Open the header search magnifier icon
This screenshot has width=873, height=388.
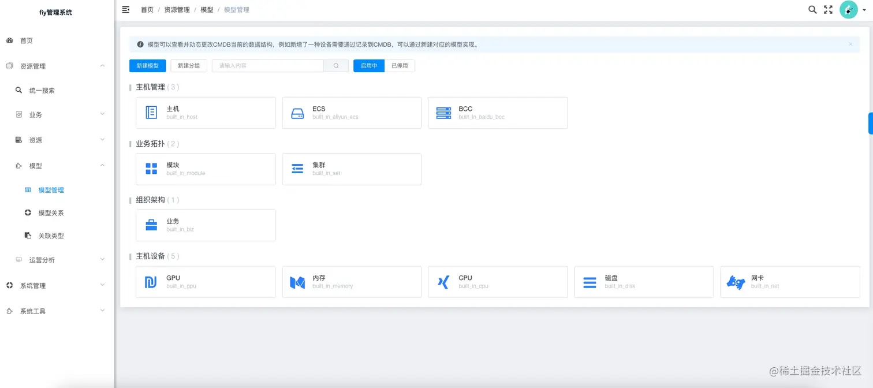[x=812, y=10]
